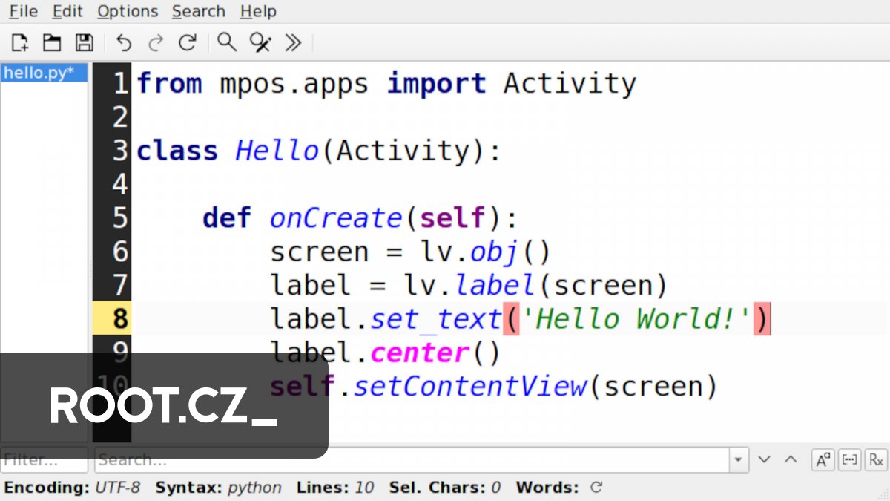This screenshot has width=890, height=501.
Task: Open the search magnifier tool
Action: point(227,42)
